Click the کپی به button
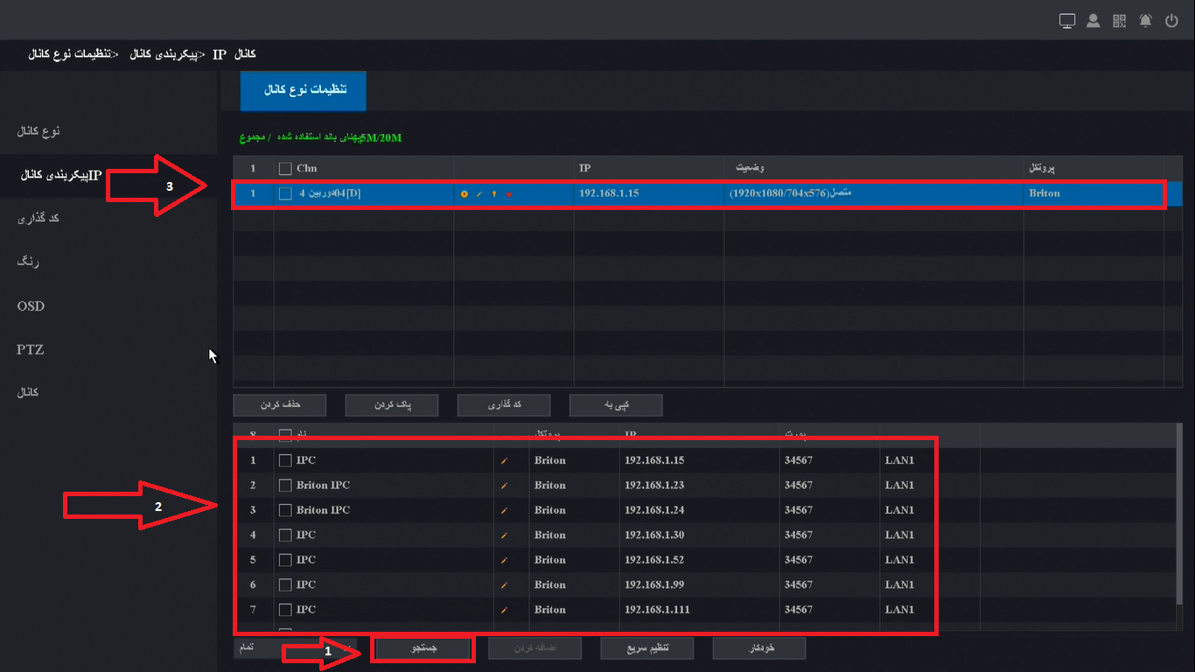Screen dimensions: 1195x672 click(x=616, y=404)
